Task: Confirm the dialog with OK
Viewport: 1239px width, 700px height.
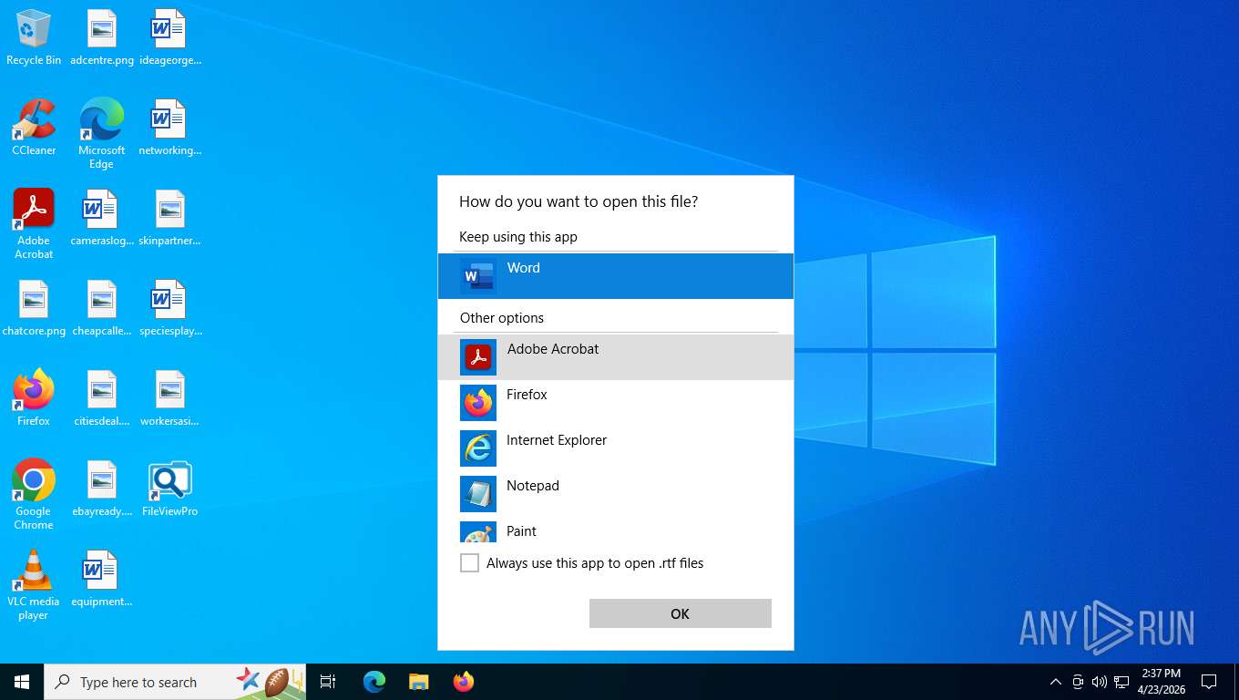Action: pyautogui.click(x=681, y=613)
